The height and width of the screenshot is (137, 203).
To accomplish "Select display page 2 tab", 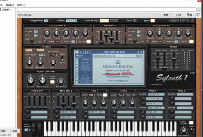I will tap(80, 52).
